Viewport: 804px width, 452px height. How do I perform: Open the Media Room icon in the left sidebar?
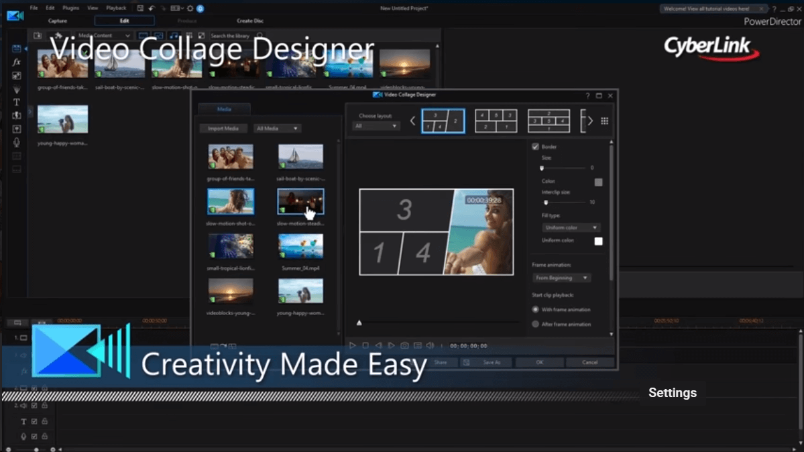[x=16, y=49]
